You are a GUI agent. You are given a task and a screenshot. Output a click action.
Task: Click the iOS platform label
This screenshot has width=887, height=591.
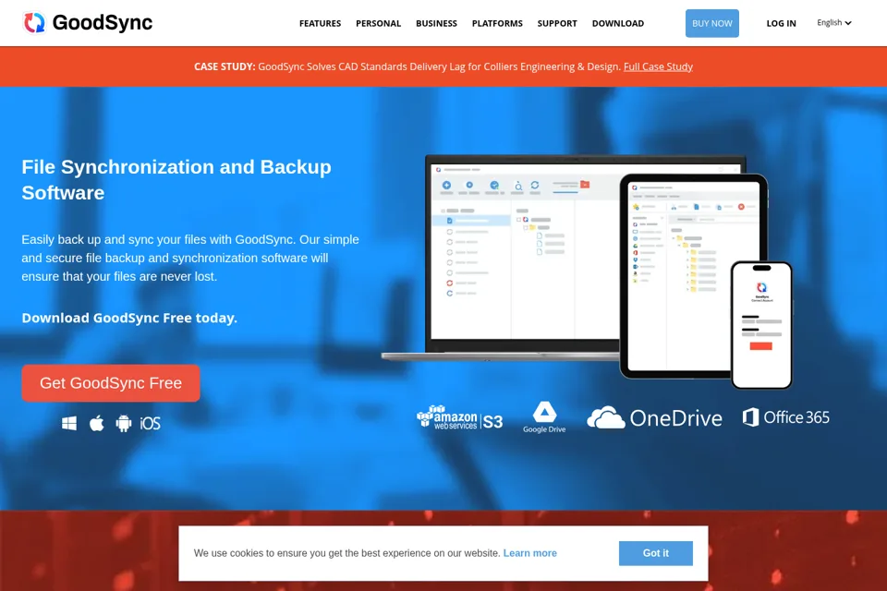(x=150, y=423)
